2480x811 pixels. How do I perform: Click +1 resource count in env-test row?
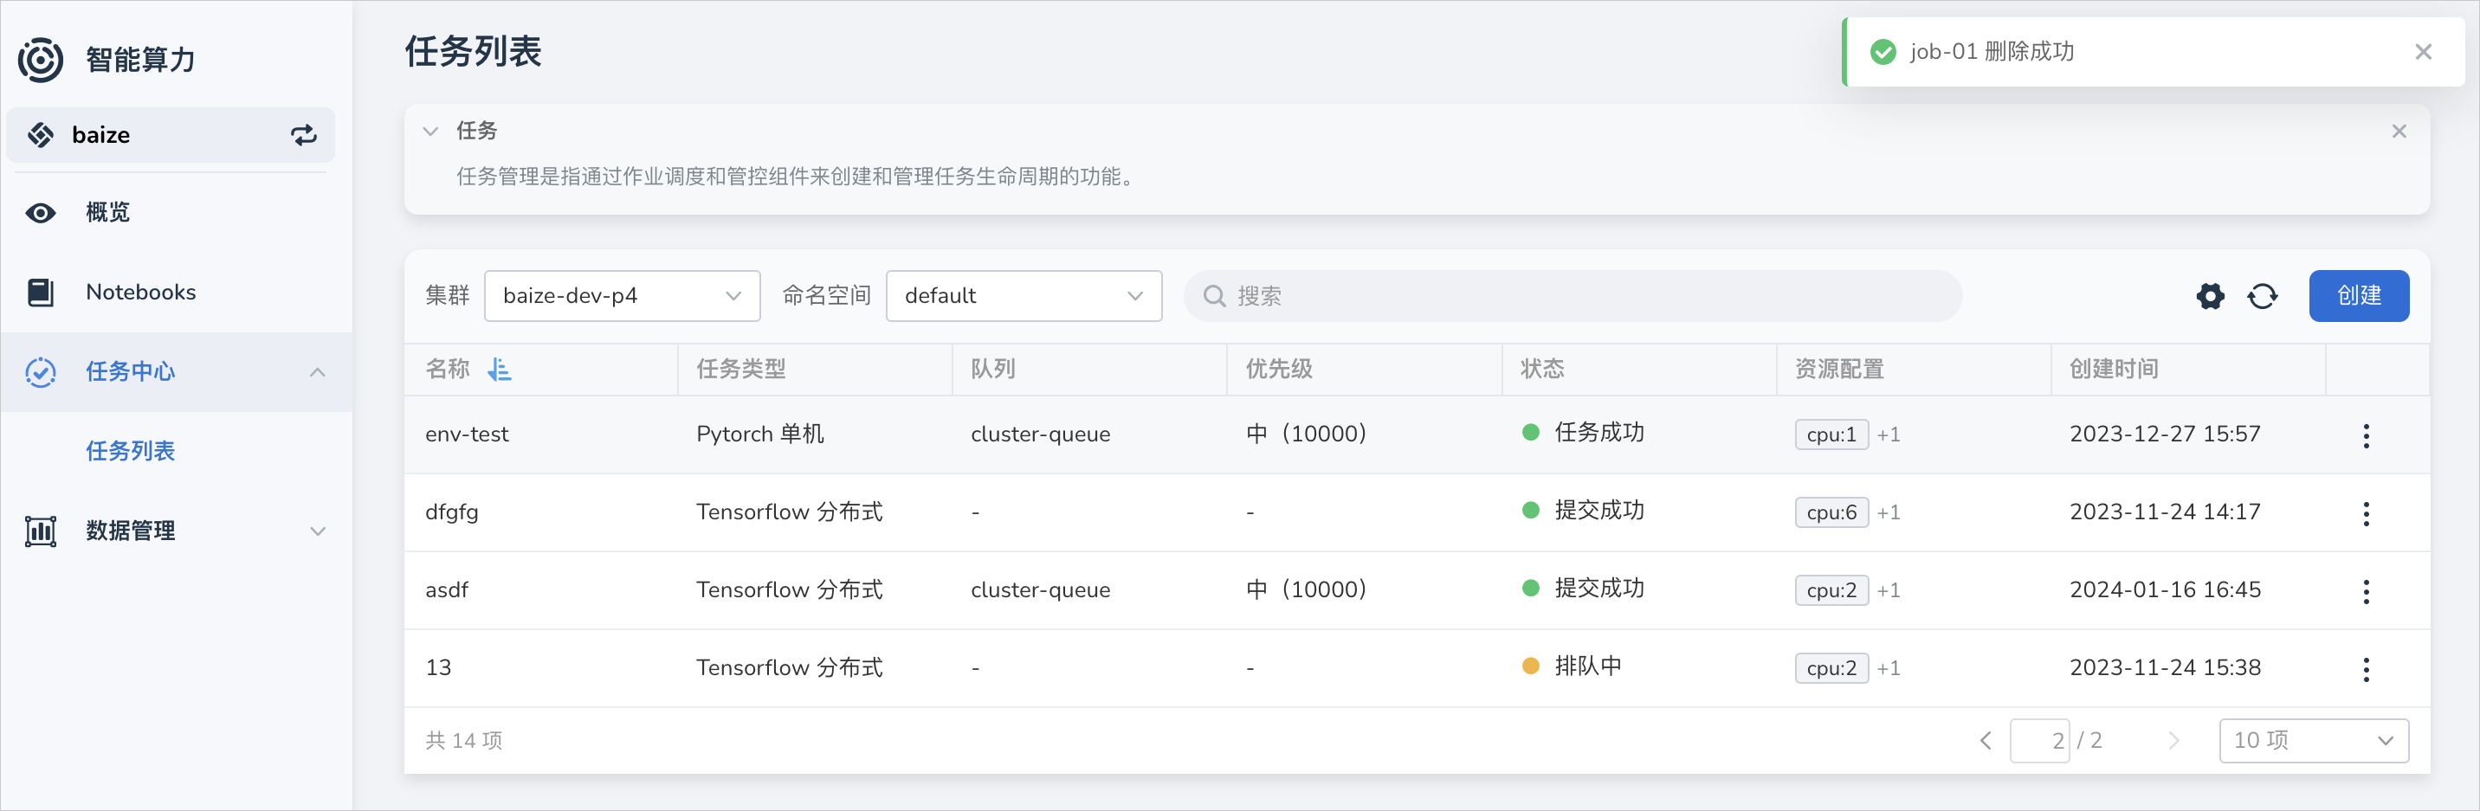1889,434
